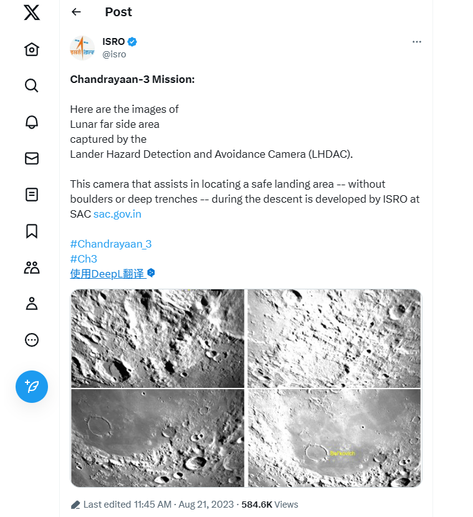Image resolution: width=473 pixels, height=517 pixels.
Task: Open Communities people icon
Action: click(32, 268)
